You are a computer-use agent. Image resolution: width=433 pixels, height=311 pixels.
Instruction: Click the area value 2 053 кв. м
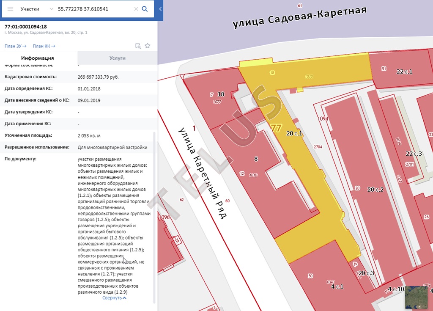[x=89, y=136]
